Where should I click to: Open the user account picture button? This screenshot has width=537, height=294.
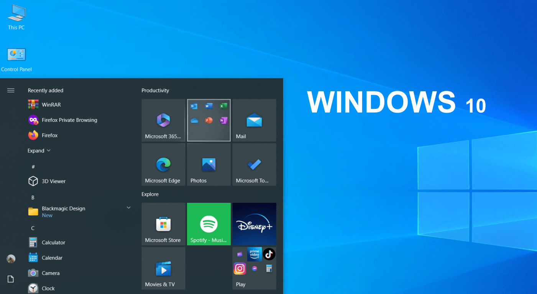click(x=11, y=259)
